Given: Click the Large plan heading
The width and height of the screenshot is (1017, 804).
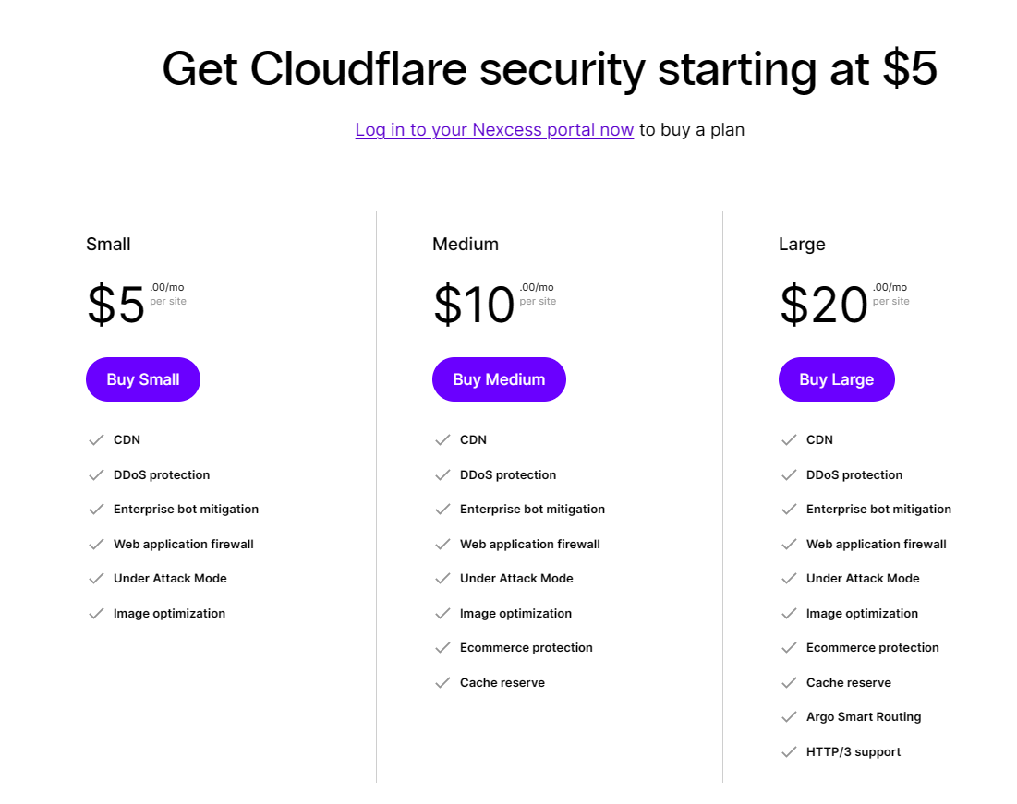Looking at the screenshot, I should 802,245.
